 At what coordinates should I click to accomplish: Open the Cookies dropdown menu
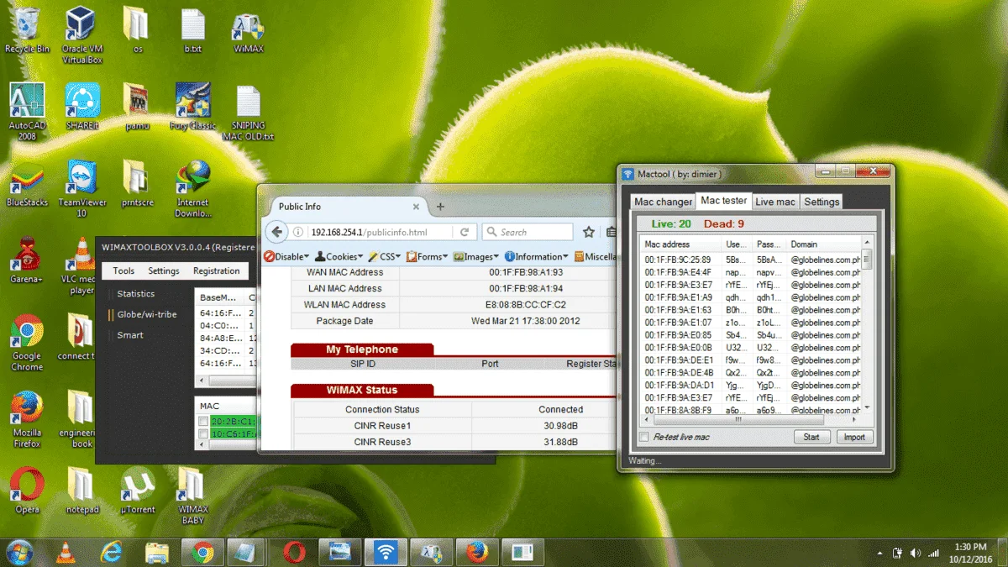[x=339, y=256]
